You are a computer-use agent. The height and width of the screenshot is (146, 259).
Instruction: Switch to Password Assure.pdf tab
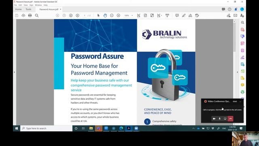click(49, 9)
